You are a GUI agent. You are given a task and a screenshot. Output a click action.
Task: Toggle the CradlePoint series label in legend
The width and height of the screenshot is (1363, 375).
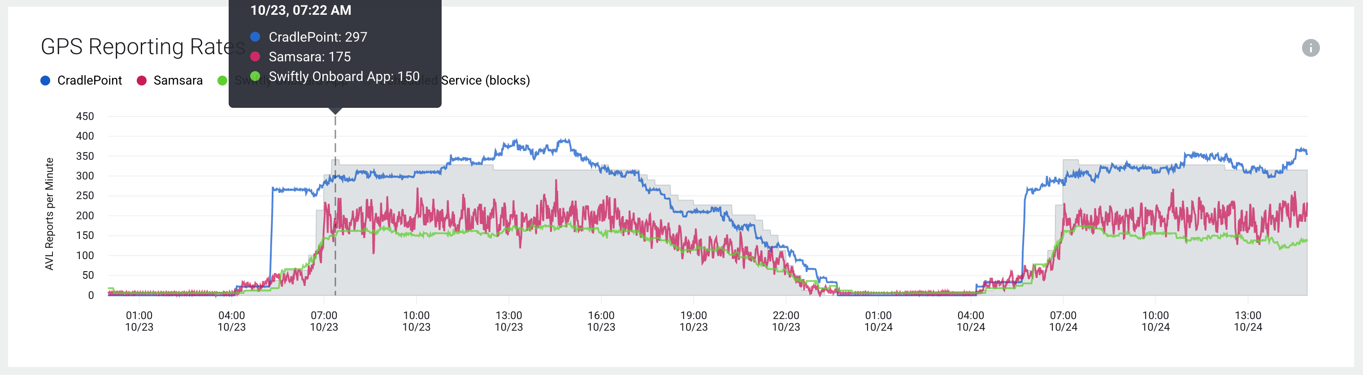point(89,80)
